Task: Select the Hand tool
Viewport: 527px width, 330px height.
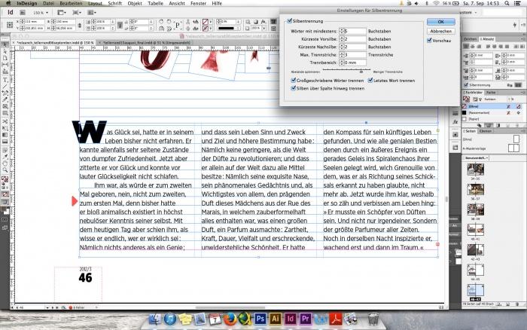Action: pos(5,163)
